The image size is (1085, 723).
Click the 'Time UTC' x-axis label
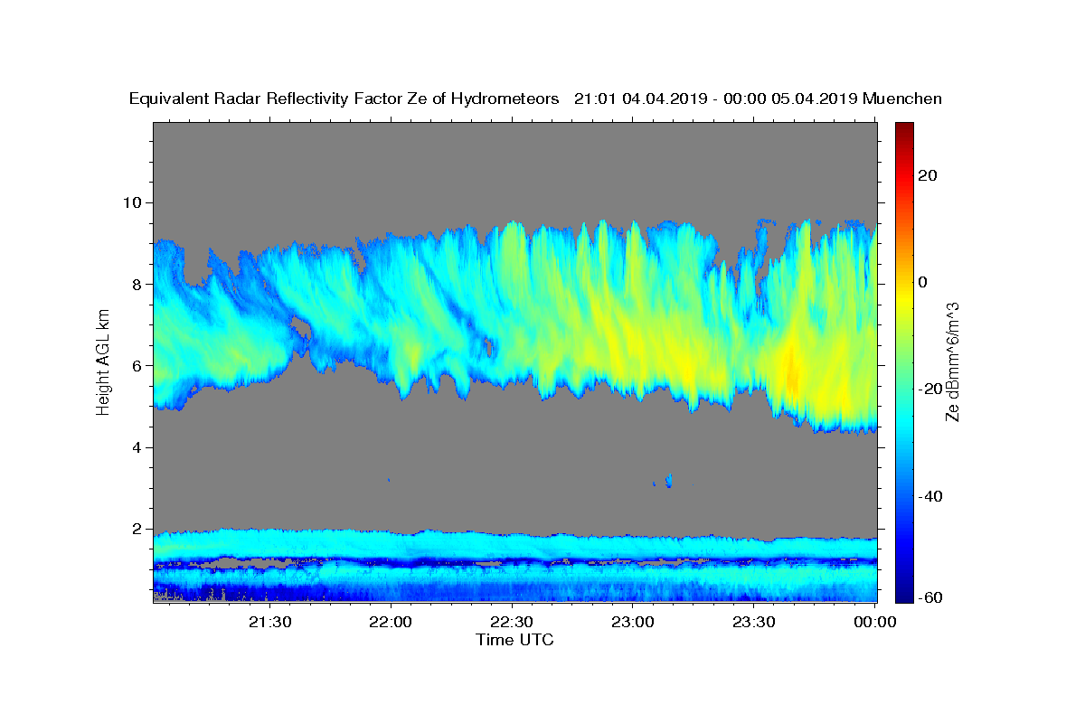(x=514, y=640)
